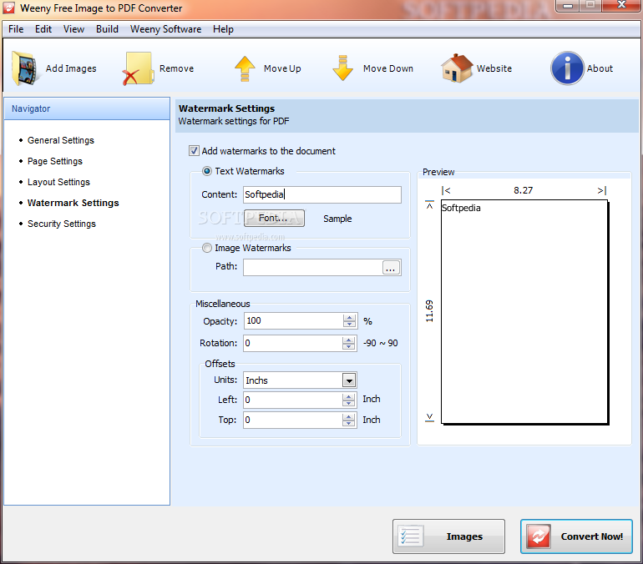
Task: Increase Top offset with up spinner
Action: coord(349,416)
